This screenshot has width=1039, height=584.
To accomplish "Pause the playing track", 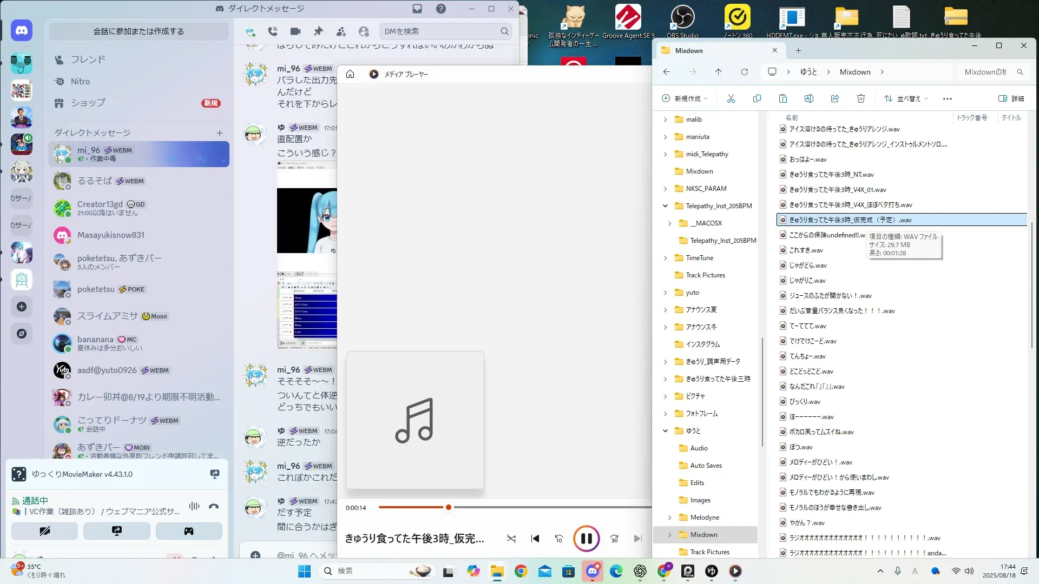I will pos(586,539).
